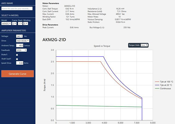Click the Cont. Stall Torque value 0.62

click(67, 9)
